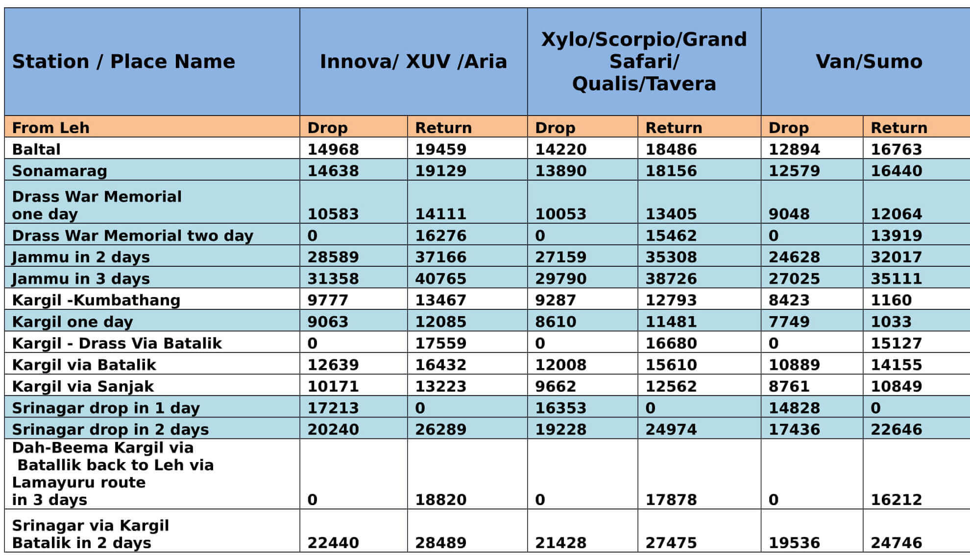
Task: Click Baltal Innova return value 19459
Action: point(441,149)
